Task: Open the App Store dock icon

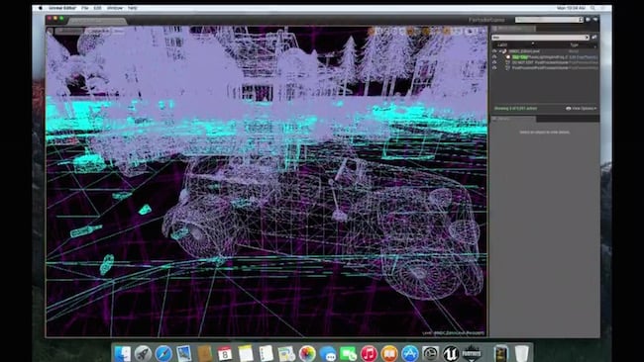Action: [409, 353]
